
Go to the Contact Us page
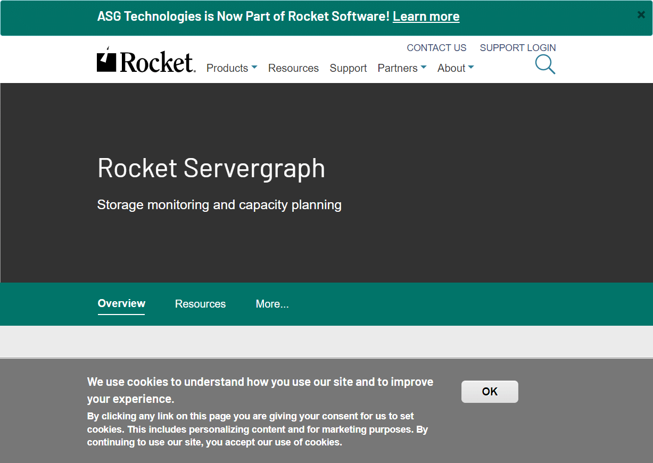pos(436,48)
